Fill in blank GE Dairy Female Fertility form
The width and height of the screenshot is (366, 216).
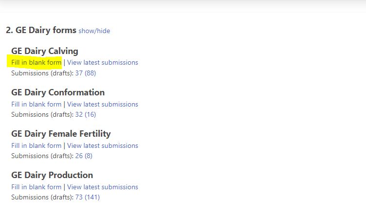(37, 145)
